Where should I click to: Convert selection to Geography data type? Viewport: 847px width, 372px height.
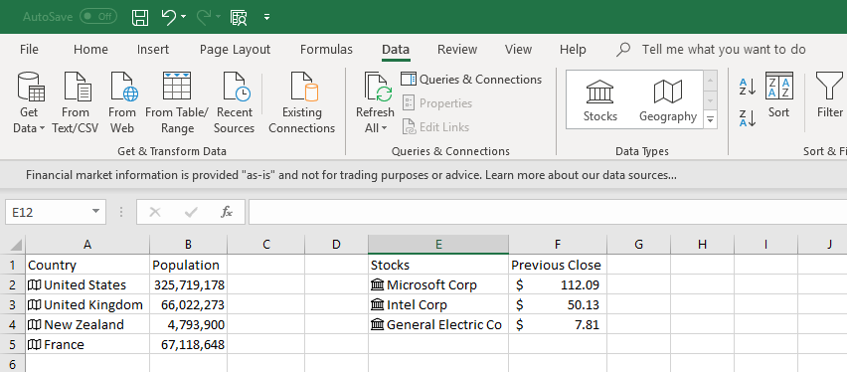point(668,101)
